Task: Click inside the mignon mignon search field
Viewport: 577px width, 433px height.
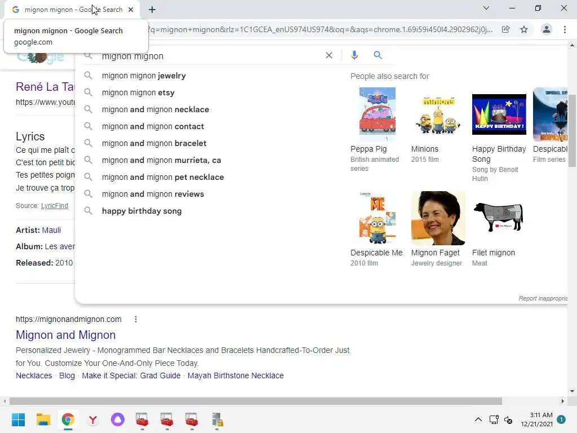Action: 210,56
